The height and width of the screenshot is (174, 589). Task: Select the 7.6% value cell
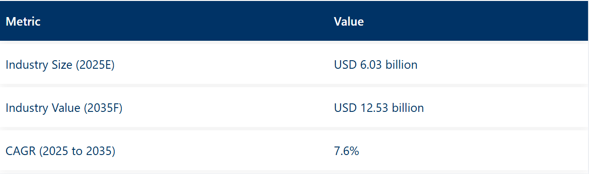pos(346,152)
